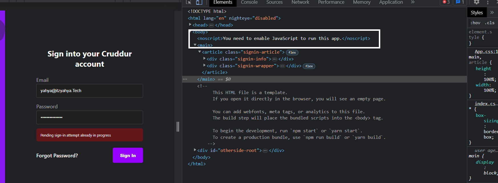This screenshot has width=498, height=183.
Task: Focus the Email input field
Action: point(90,91)
